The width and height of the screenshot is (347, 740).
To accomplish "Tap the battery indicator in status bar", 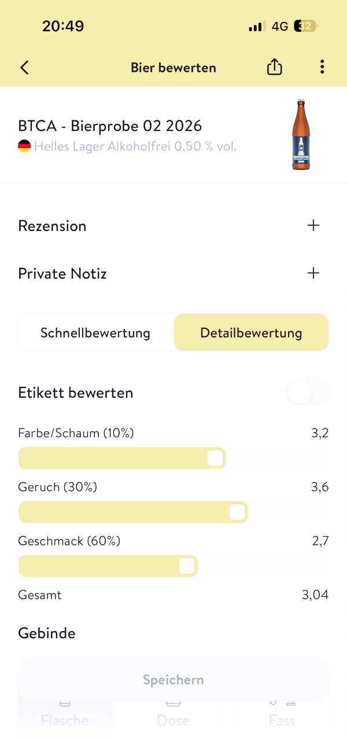I will coord(305,26).
